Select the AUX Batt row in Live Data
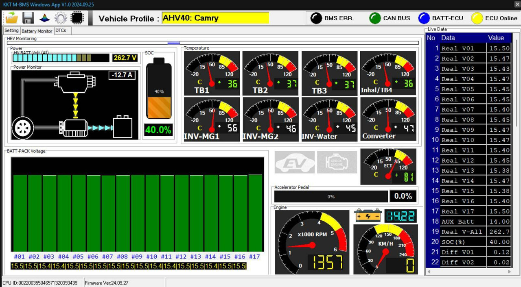The width and height of the screenshot is (521, 287). click(468, 221)
